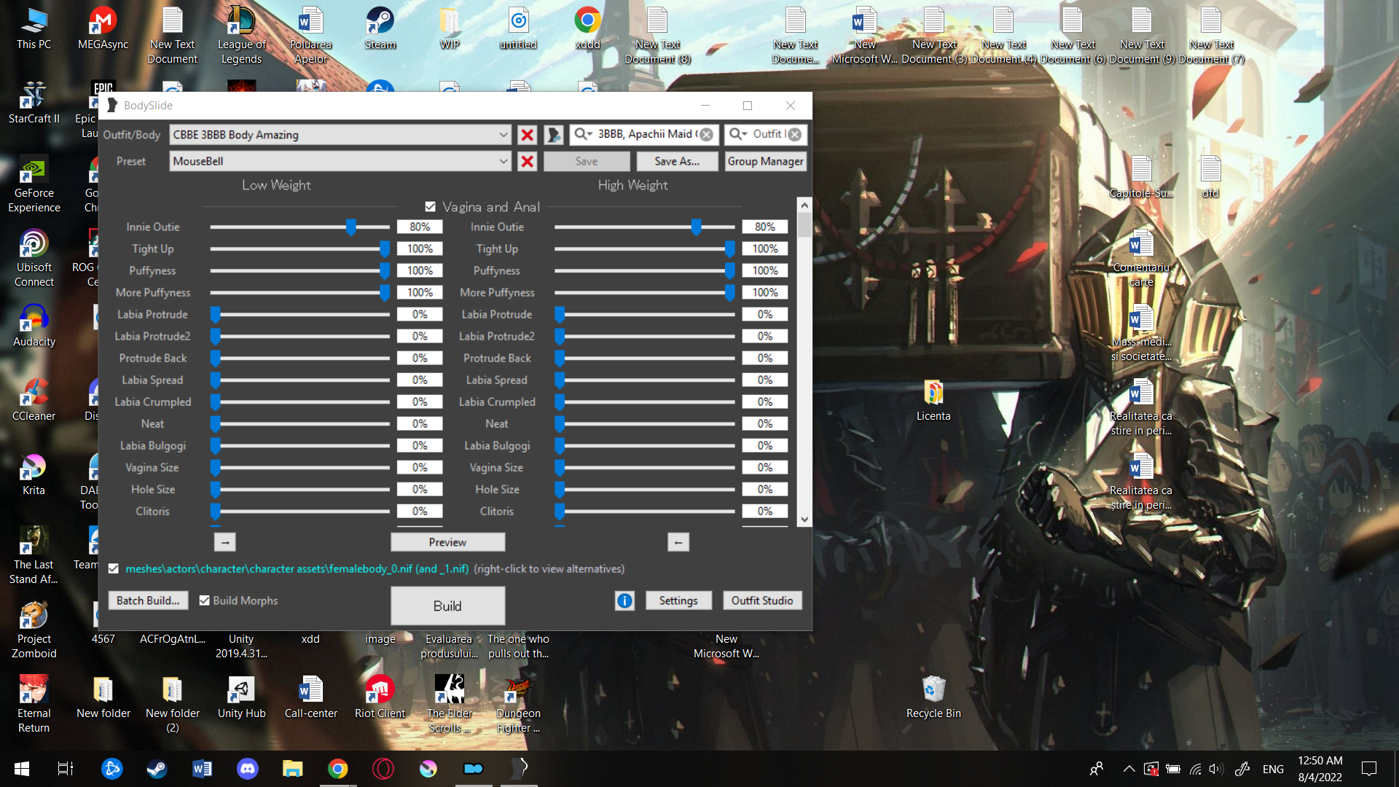Click Save As... for the preset
1399x787 pixels.
click(x=677, y=162)
